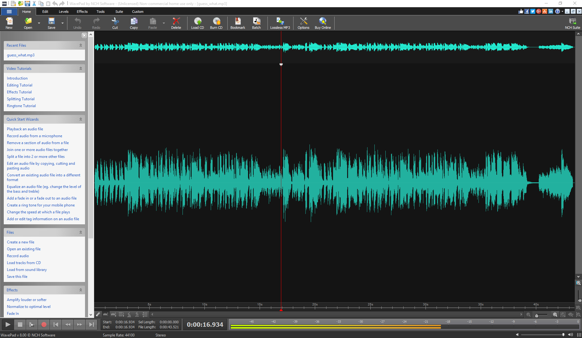Open the blue hamburger menu button

pyautogui.click(x=9, y=12)
